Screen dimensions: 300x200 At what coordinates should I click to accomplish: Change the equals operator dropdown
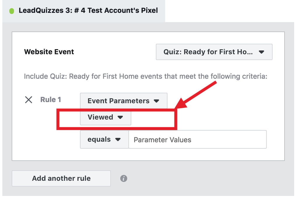[x=104, y=139]
